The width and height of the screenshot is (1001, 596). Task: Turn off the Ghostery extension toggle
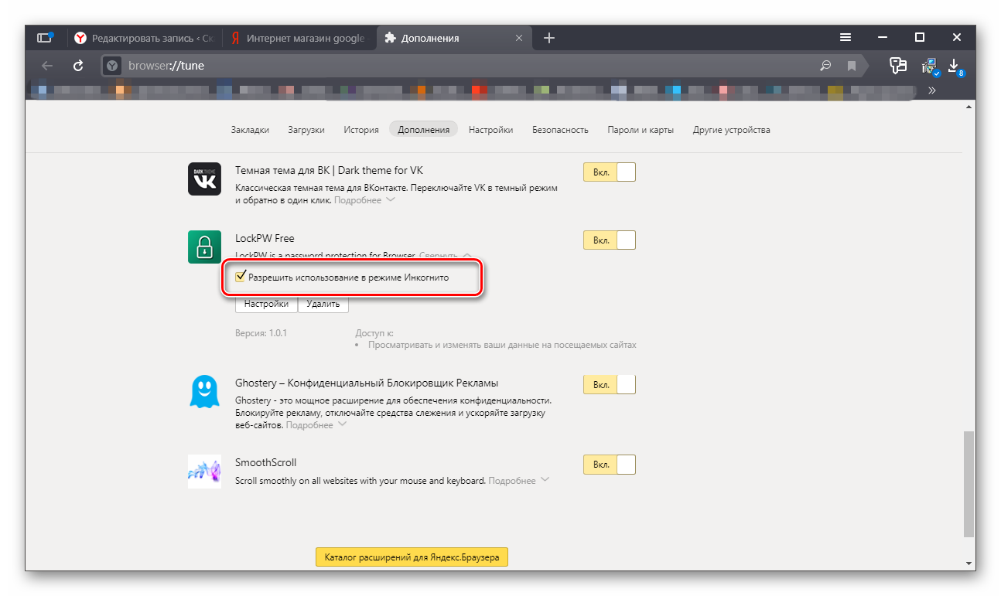609,384
